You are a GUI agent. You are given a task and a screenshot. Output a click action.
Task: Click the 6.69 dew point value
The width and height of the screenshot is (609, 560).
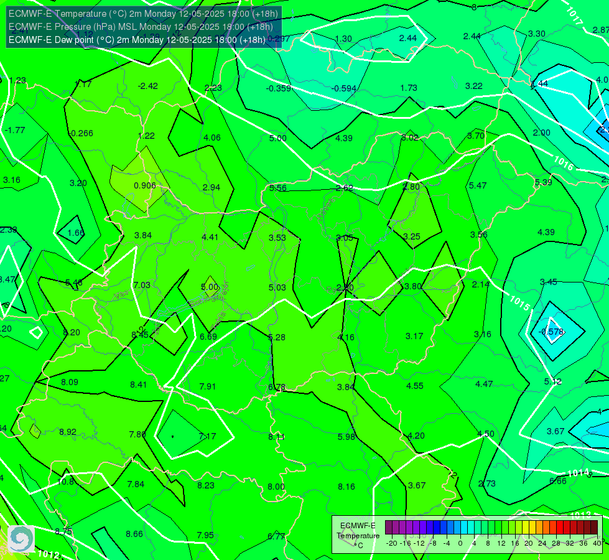coord(208,337)
